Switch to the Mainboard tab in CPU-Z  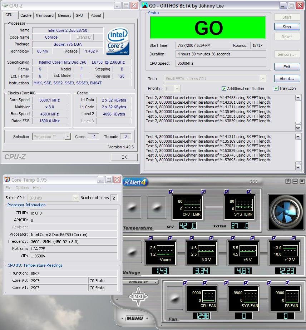(x=45, y=15)
